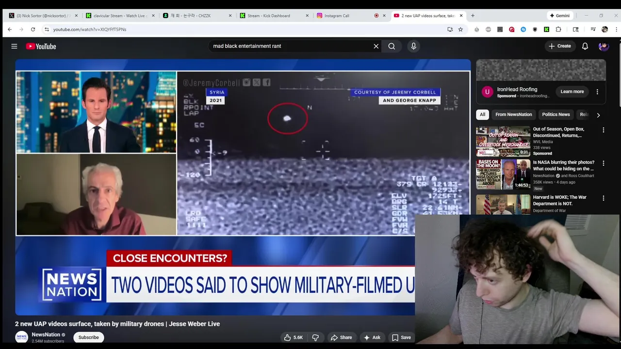Like the video with 5.6K likes
Image resolution: width=621 pixels, height=349 pixels.
click(293, 337)
